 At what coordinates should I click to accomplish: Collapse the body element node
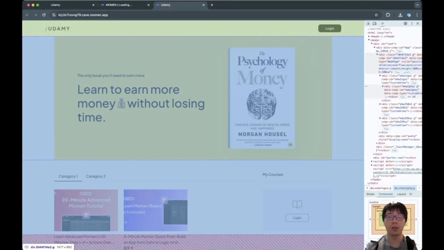click(369, 40)
